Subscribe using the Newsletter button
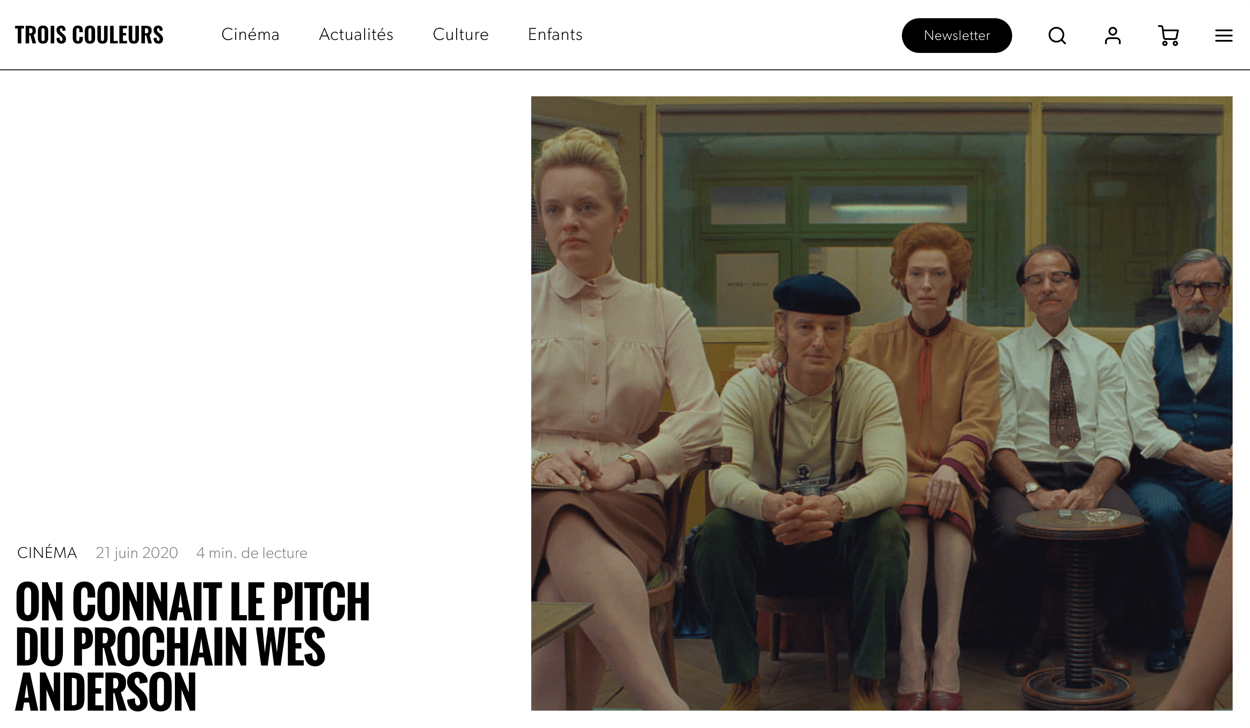 coord(957,36)
